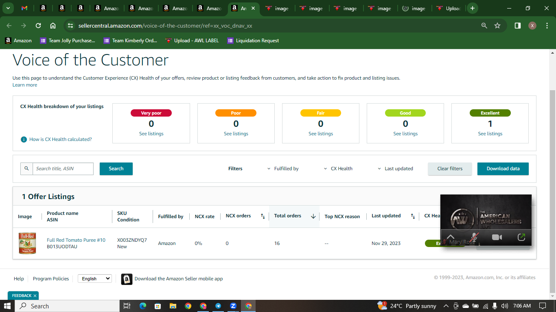Expand the Last updated filter
The image size is (556, 312).
pos(395,169)
